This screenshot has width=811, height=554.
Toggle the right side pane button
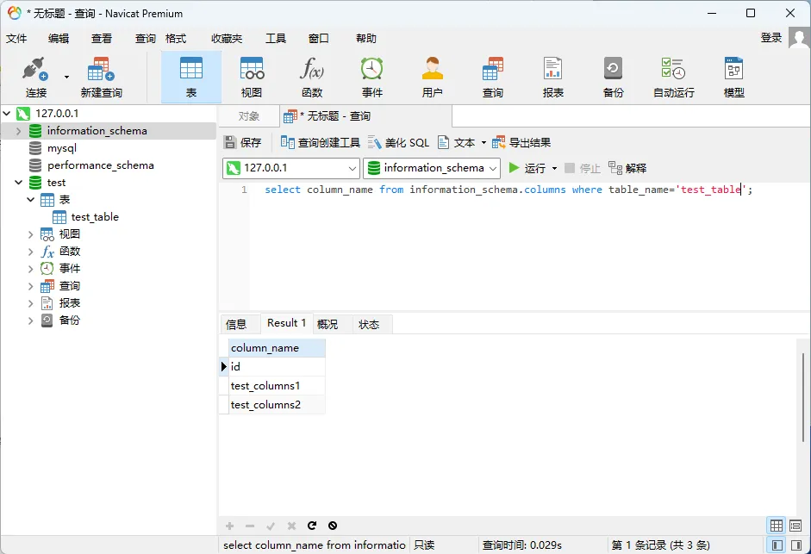pyautogui.click(x=796, y=545)
